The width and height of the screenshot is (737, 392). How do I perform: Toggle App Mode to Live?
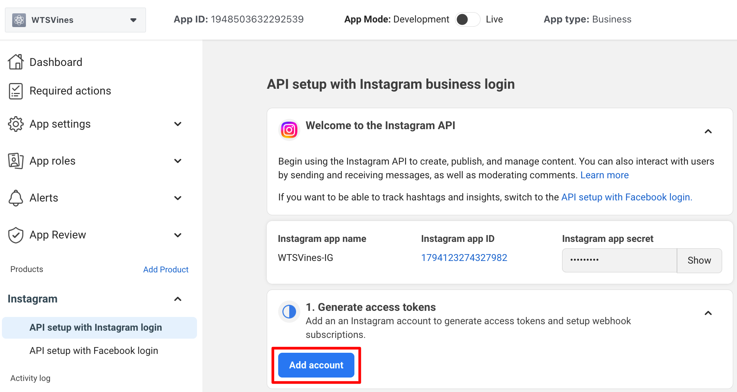click(468, 19)
